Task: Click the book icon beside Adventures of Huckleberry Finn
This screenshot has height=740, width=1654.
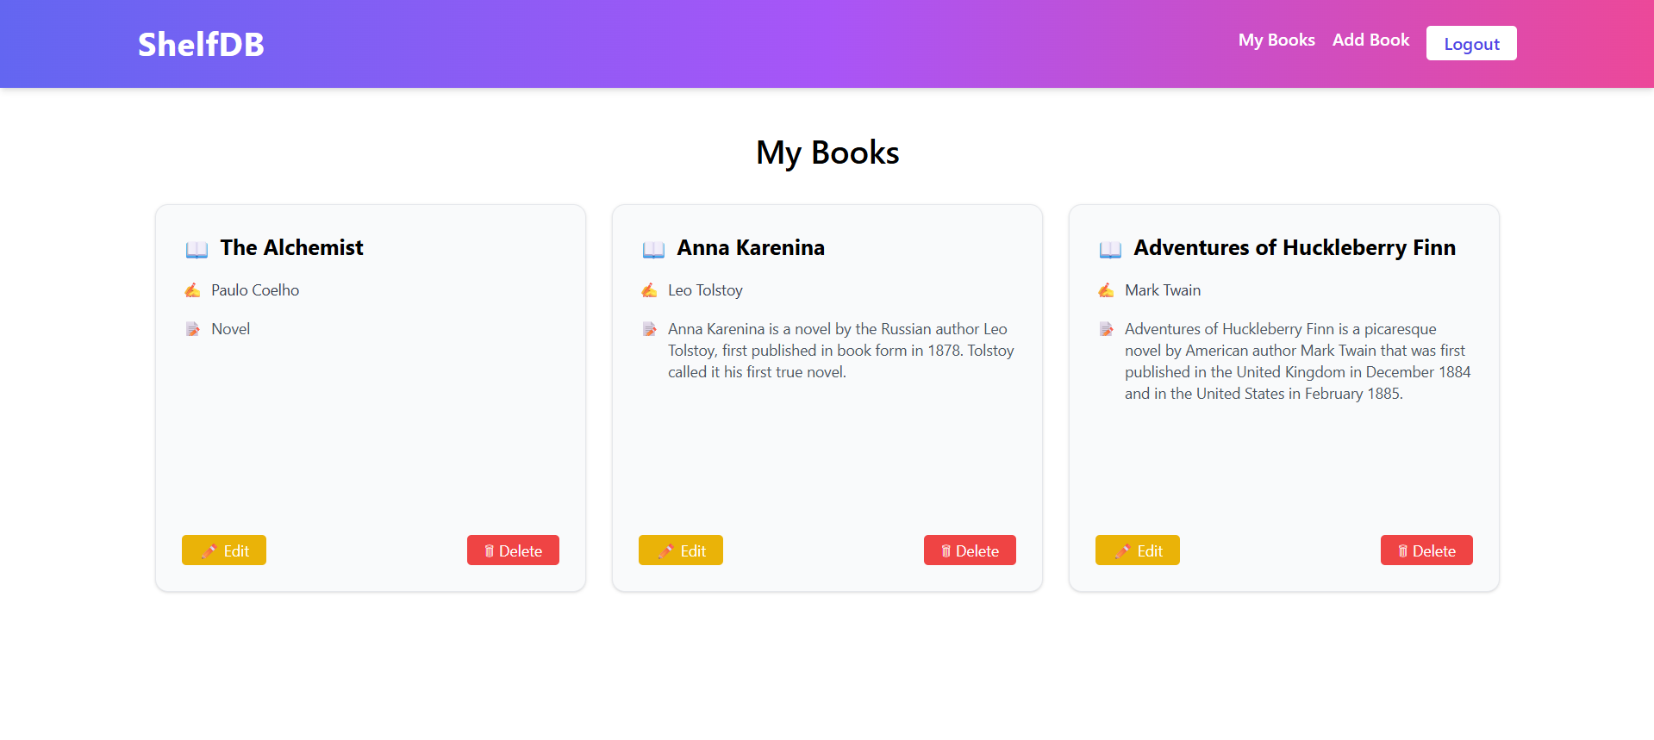Action: (x=1110, y=250)
